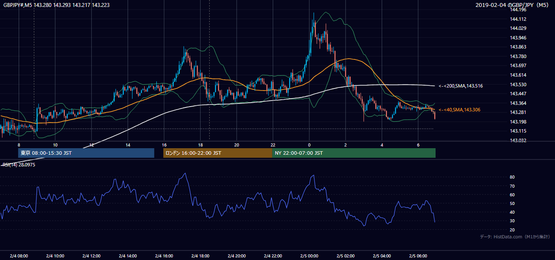Click the 2019-02-04 GBP/JPY (M5) chart title
555x260 pixels.
pyautogui.click(x=513, y=5)
